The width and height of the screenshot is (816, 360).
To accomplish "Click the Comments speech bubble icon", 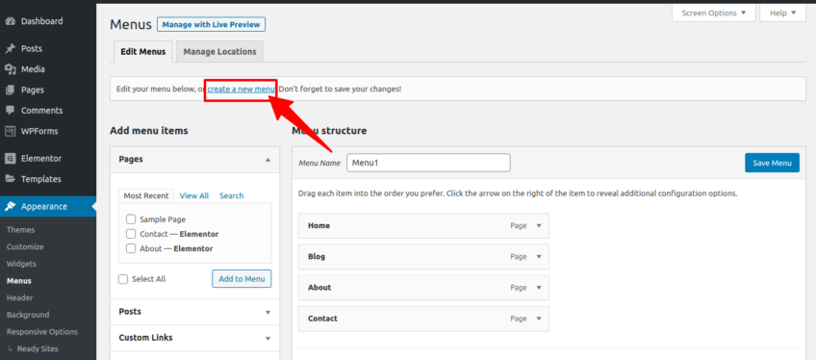I will pos(10,111).
